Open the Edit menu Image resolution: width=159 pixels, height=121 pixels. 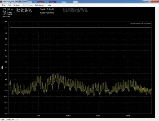pyautogui.click(x=9, y=5)
